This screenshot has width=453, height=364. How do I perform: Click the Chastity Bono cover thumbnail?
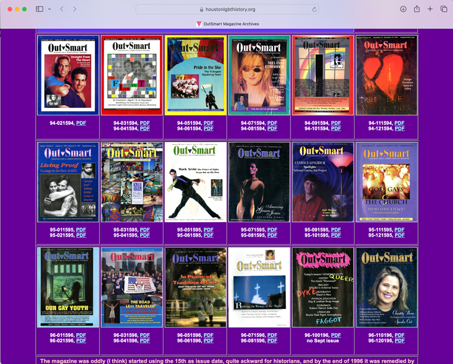pos(387,287)
